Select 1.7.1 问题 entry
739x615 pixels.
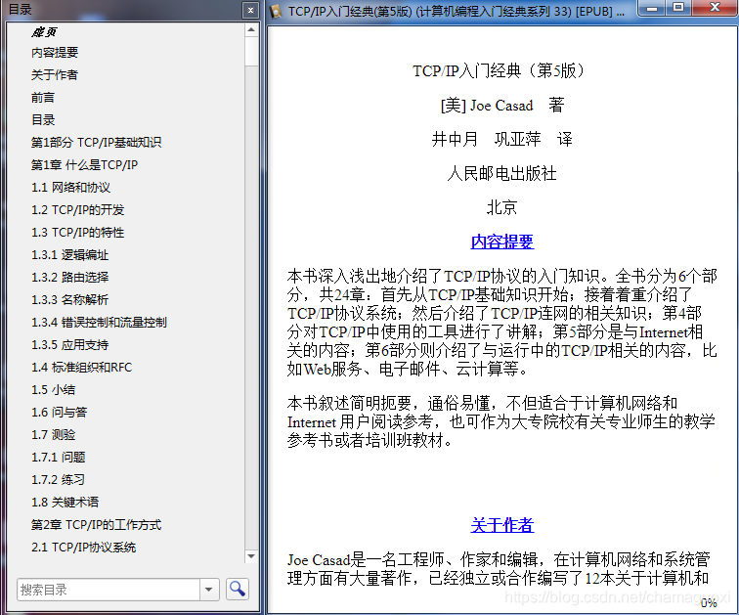58,458
